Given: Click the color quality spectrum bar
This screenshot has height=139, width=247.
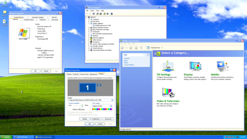Looking at the screenshot, I should point(102,109).
